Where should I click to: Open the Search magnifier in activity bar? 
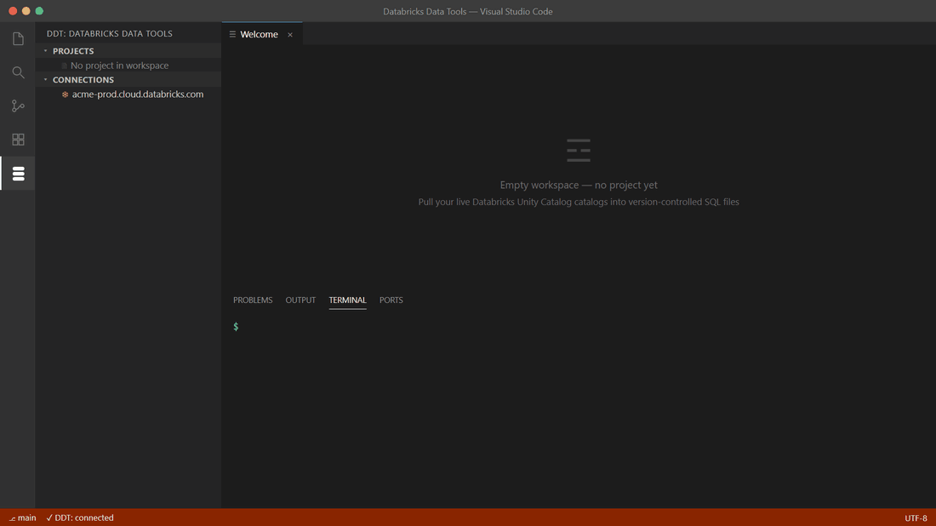click(18, 72)
